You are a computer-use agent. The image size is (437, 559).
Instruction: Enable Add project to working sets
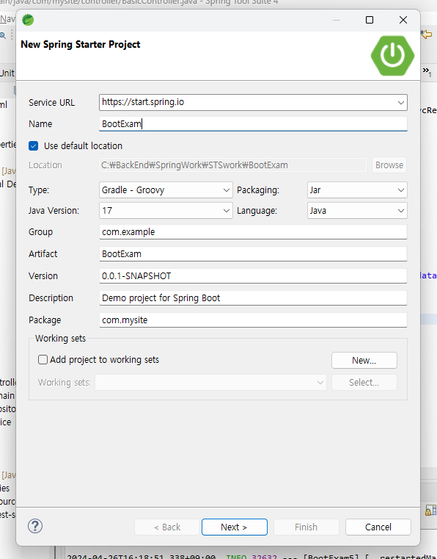[43, 359]
